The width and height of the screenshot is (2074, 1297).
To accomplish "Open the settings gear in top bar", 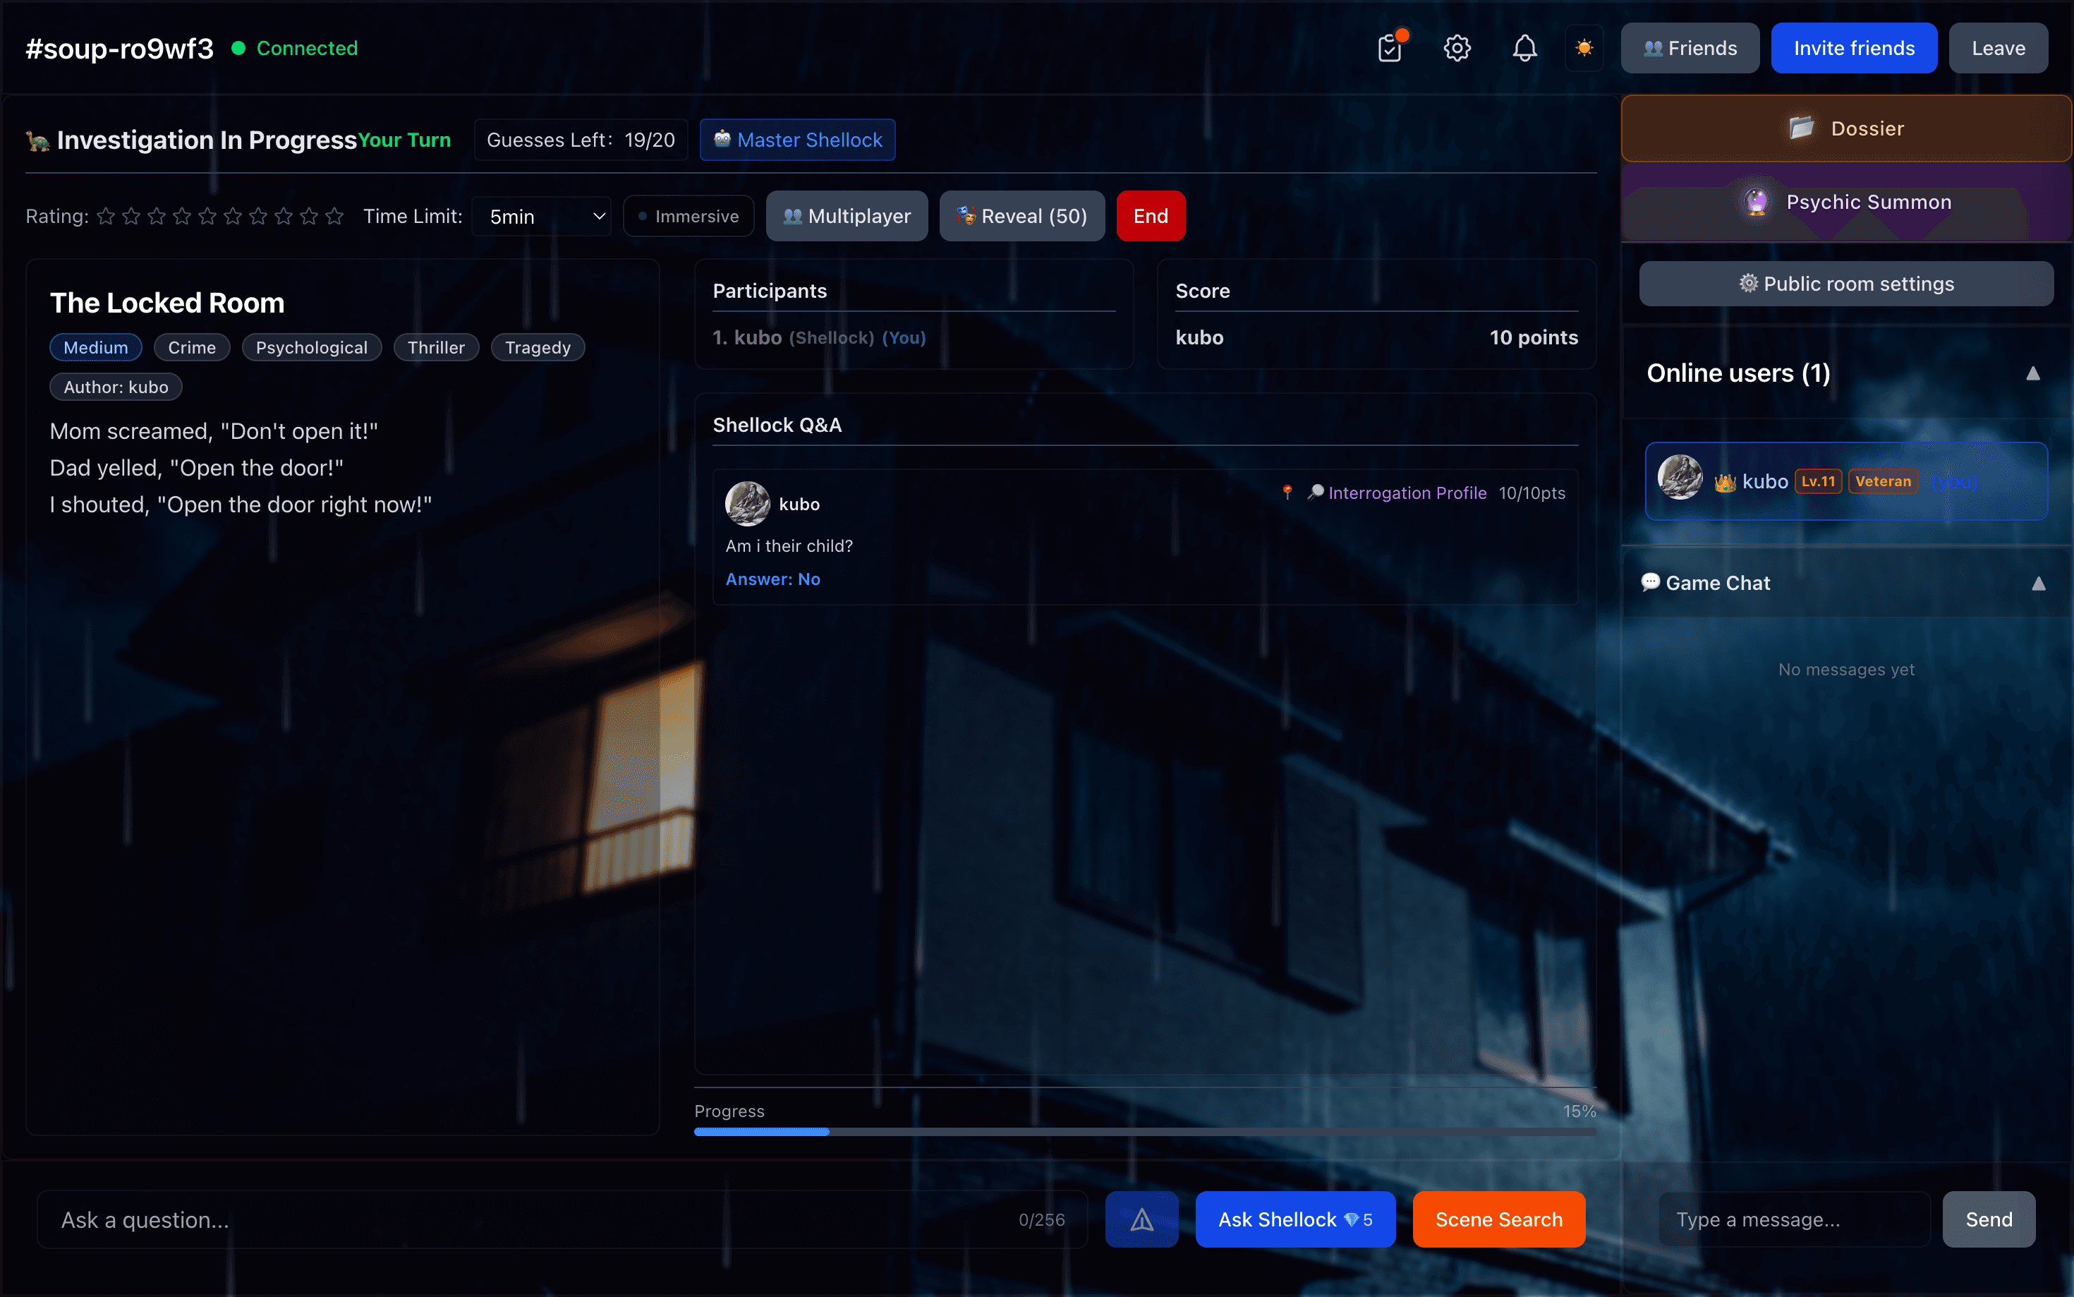I will [x=1456, y=48].
